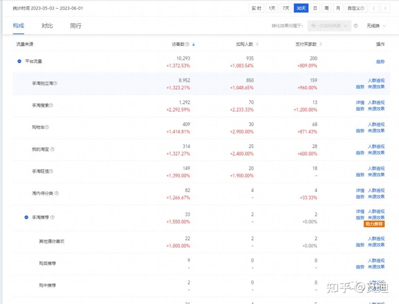Image resolution: width=399 pixels, height=304 pixels.
Task: Click the orange 助力推荐 button
Action: pos(374,224)
